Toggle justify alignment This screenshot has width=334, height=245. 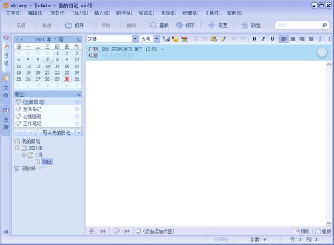click(311, 39)
